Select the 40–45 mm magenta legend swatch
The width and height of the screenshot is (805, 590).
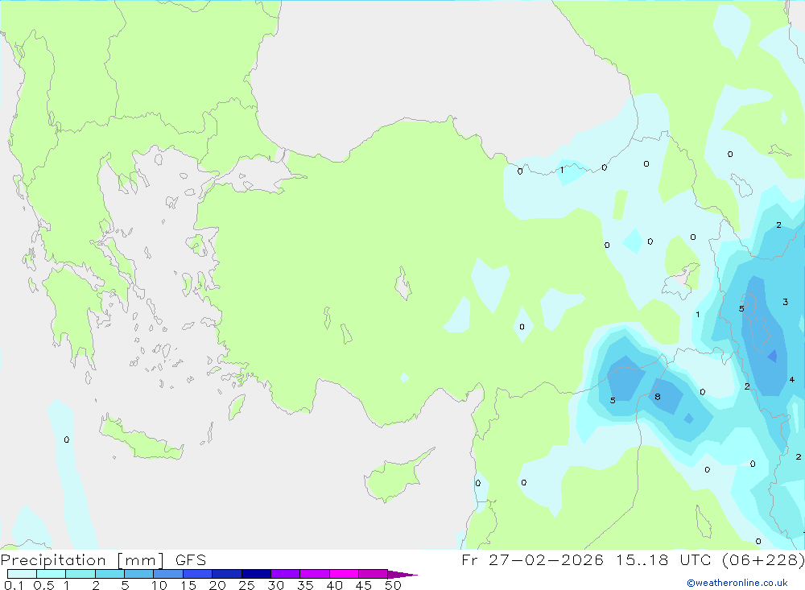(344, 574)
